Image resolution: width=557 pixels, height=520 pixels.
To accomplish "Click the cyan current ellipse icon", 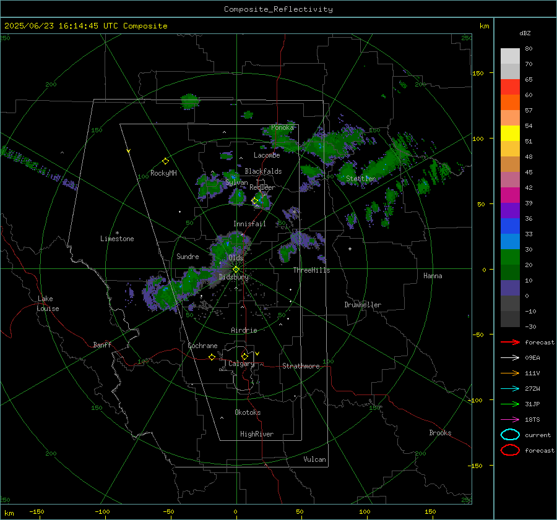I will 510,435.
